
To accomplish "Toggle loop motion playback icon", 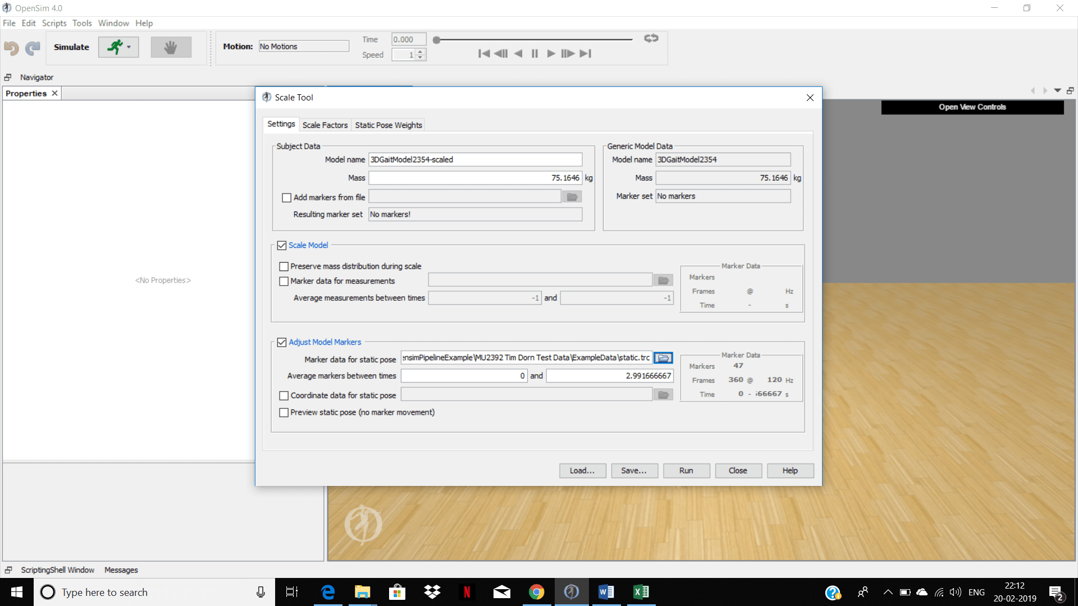I will pos(651,38).
